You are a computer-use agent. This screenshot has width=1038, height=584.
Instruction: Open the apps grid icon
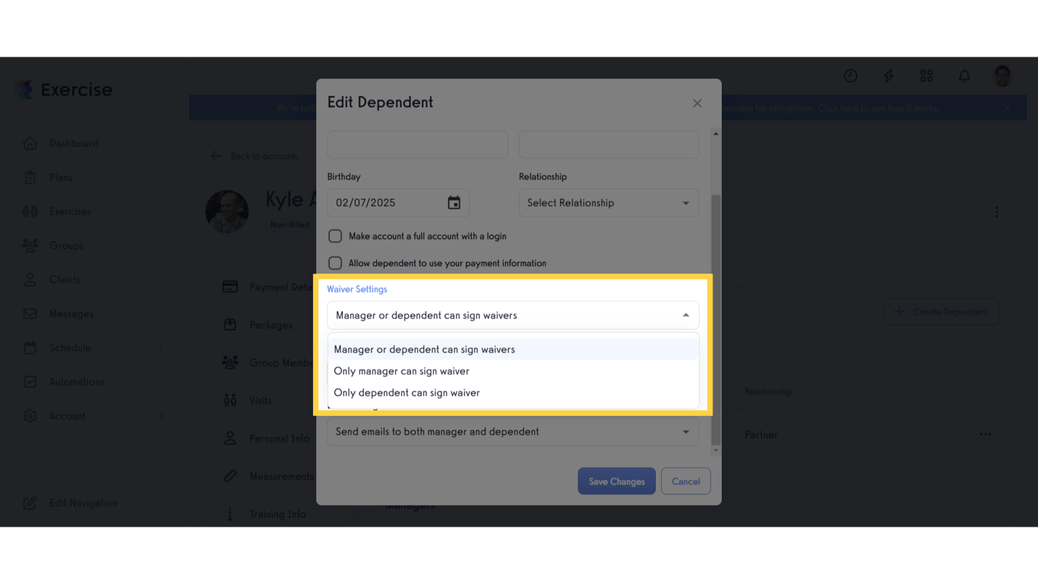tap(926, 75)
